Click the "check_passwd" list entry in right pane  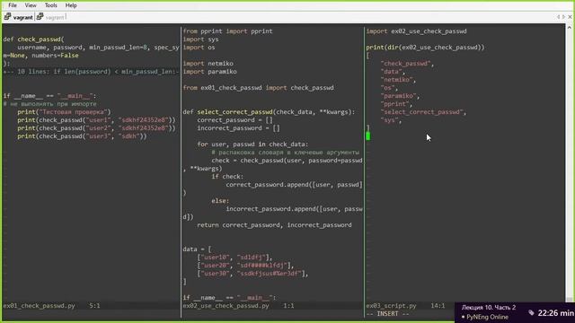407,64
